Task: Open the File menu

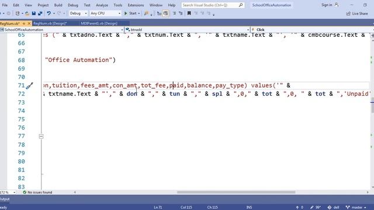Action: 5,5
